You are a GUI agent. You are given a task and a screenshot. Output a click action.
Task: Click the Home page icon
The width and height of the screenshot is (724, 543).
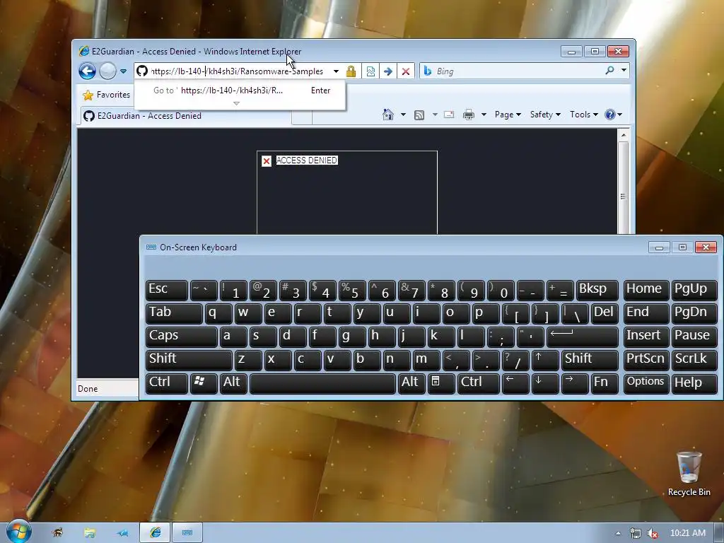388,115
